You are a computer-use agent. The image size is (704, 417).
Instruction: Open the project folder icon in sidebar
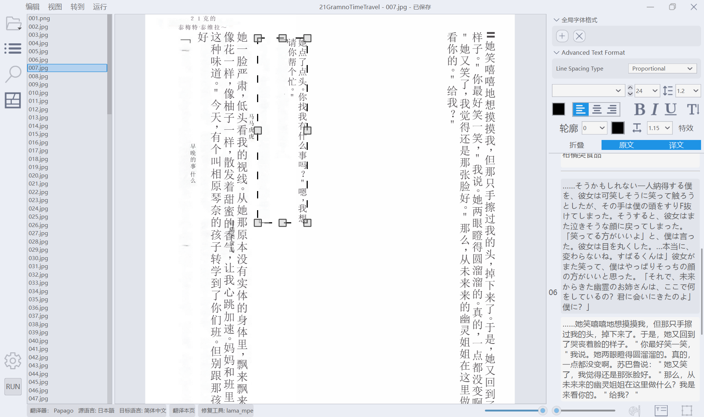pos(14,24)
